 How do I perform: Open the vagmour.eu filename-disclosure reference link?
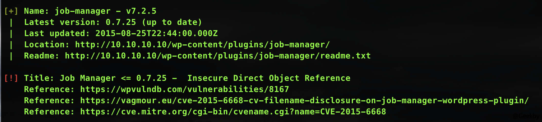[304, 101]
